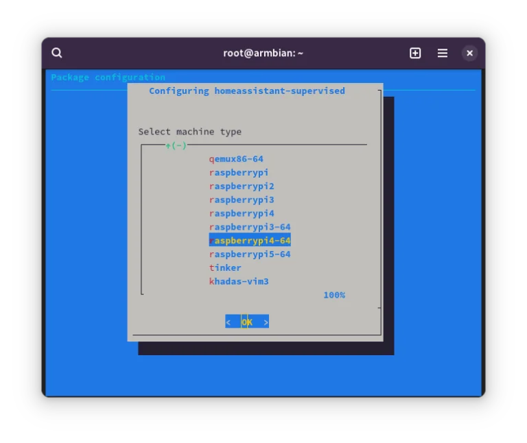
Task: Open a new terminal tab
Action: point(415,53)
